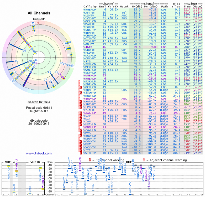Click WXFT-DT callsign in the table

[x=90, y=13]
